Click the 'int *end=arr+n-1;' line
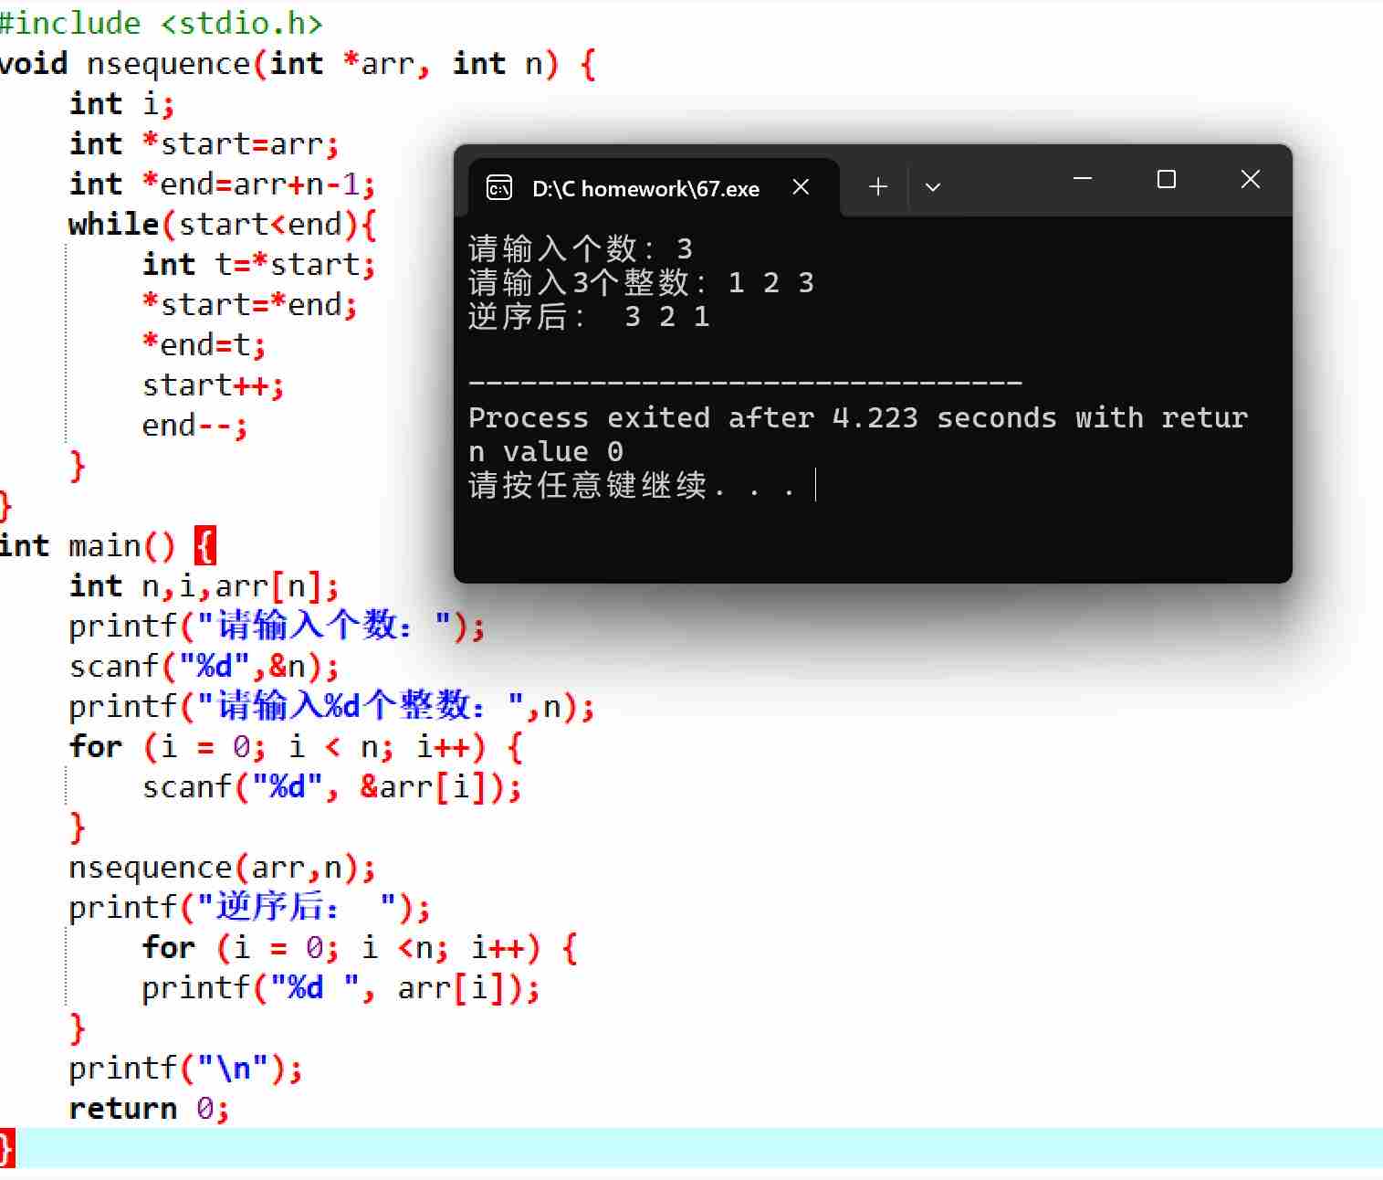 (222, 184)
